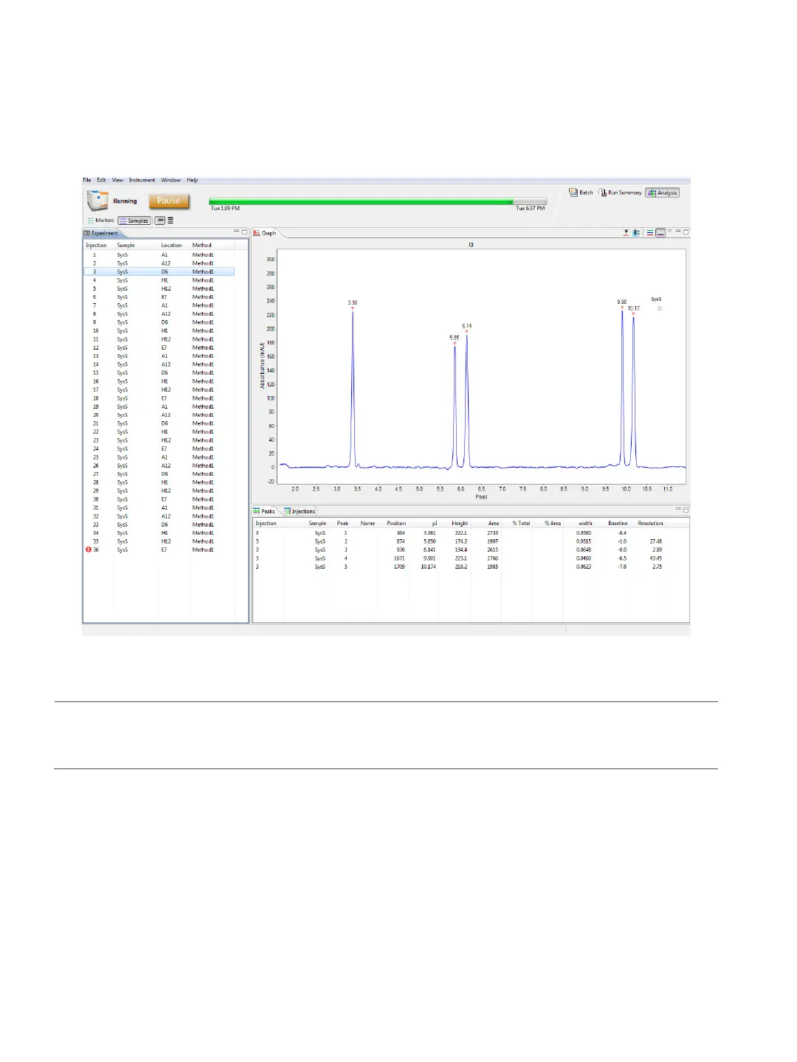Click the stacked traces icon in the Graph toolbar
Viewport: 797px width, 1062px height.
point(650,232)
